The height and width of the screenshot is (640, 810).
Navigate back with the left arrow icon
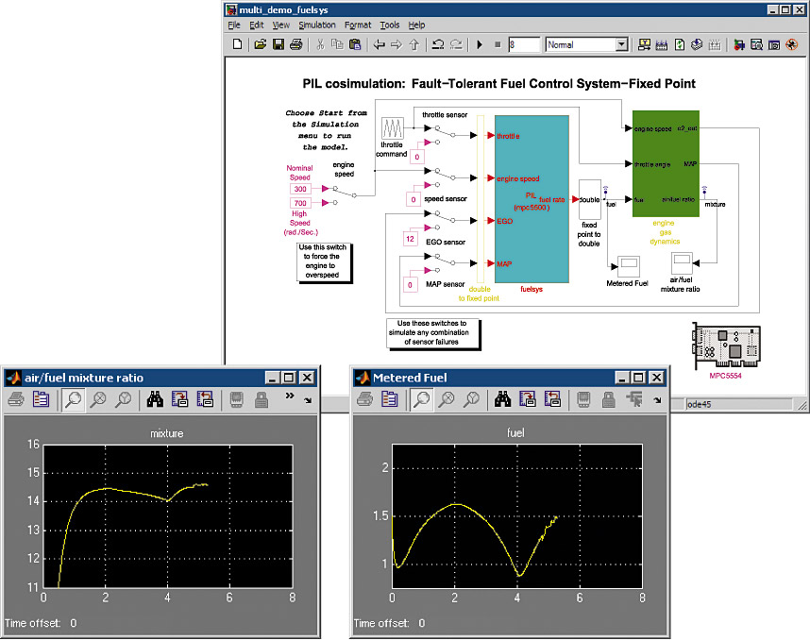380,44
